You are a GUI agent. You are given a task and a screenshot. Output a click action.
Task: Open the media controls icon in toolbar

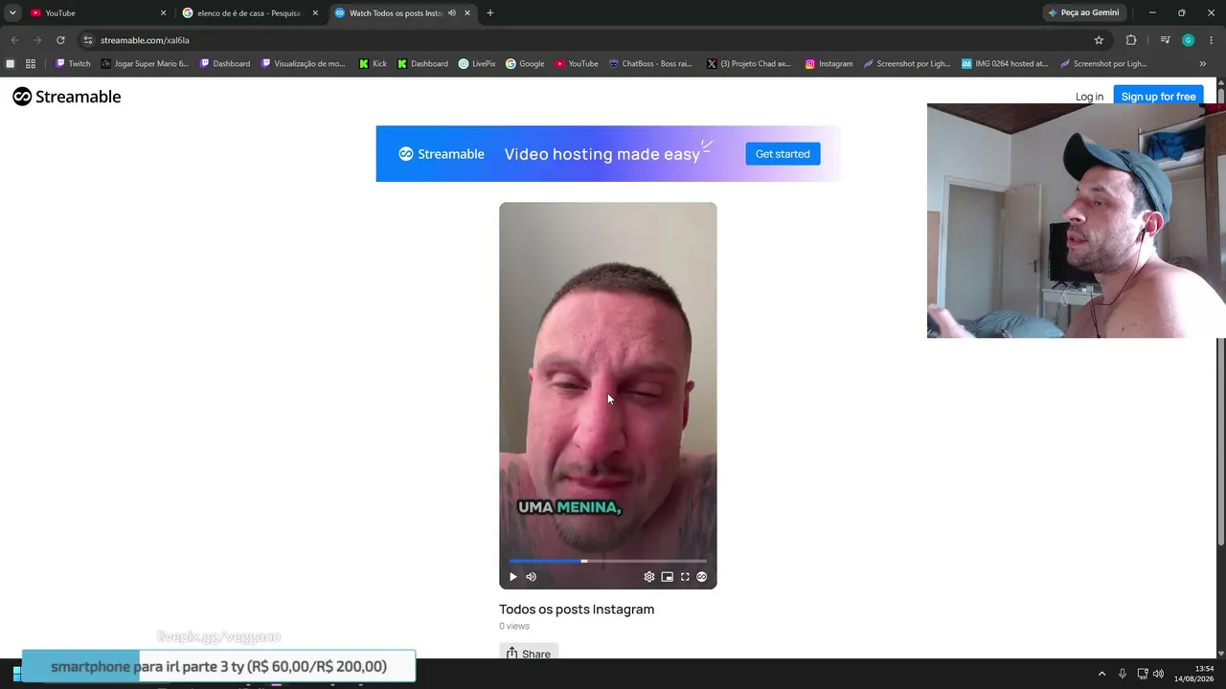coord(1165,40)
